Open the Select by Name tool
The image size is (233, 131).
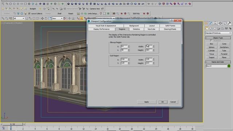pyautogui.click(x=30, y=19)
